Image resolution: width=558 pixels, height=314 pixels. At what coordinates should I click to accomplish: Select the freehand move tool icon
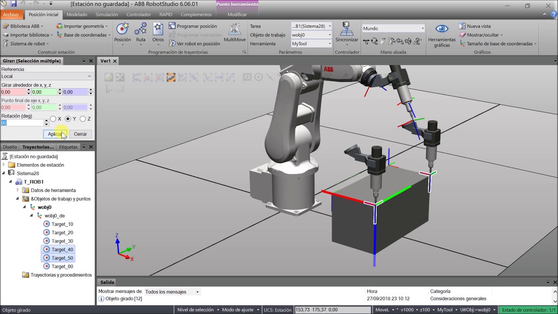pyautogui.click(x=366, y=41)
